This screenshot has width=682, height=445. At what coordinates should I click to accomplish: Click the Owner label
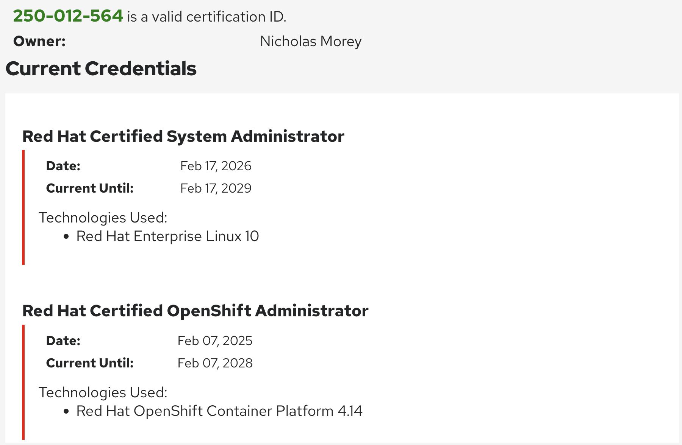(39, 41)
